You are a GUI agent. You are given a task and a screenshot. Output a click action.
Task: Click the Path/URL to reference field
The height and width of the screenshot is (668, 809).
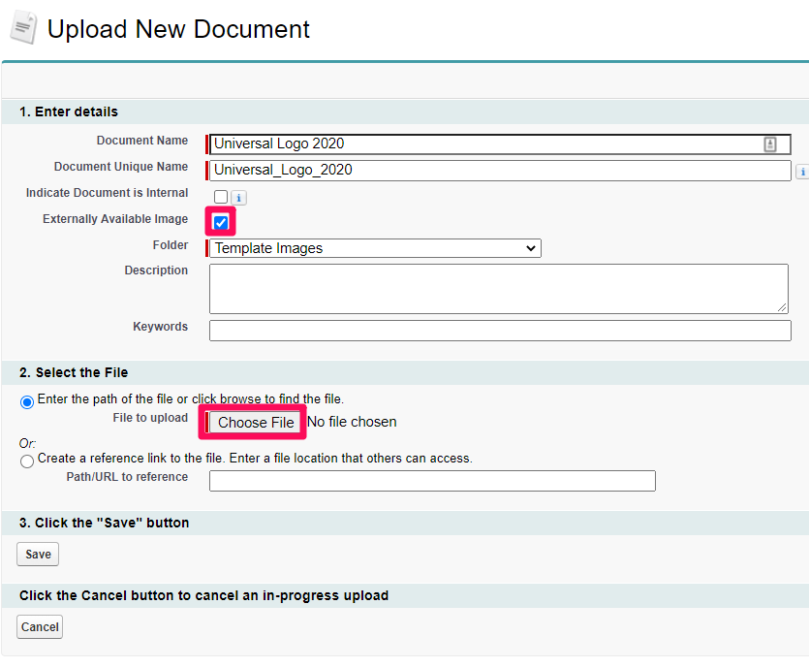(x=432, y=481)
